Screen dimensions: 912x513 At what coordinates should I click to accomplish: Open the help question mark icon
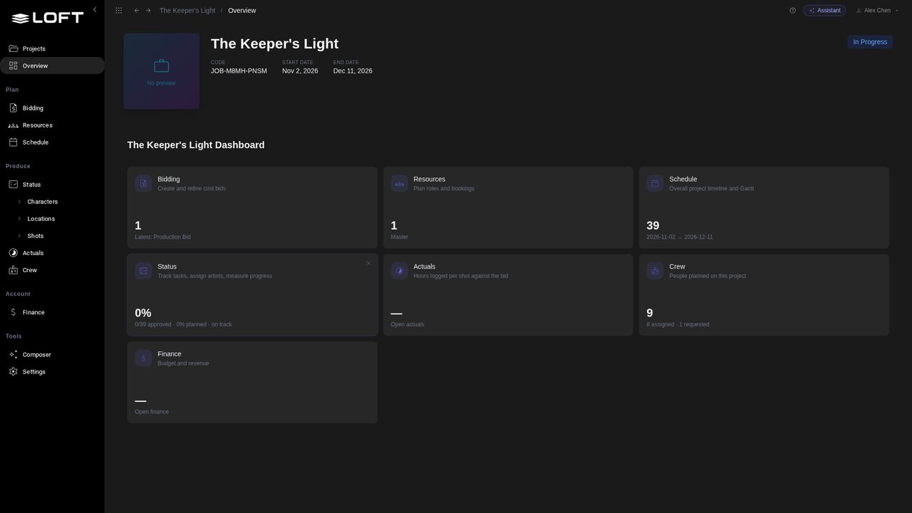pos(792,11)
